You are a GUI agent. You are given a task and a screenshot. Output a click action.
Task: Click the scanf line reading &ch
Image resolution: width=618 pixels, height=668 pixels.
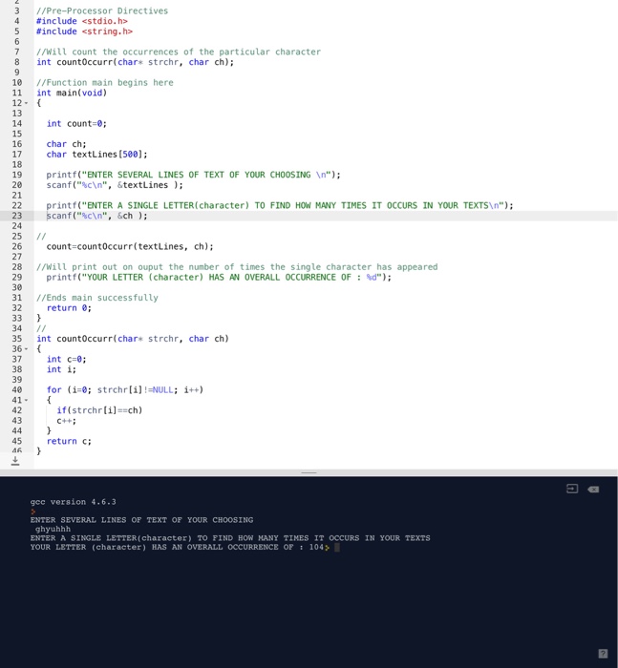pos(96,216)
